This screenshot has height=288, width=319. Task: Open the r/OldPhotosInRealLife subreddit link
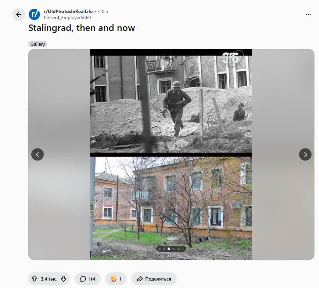68,12
